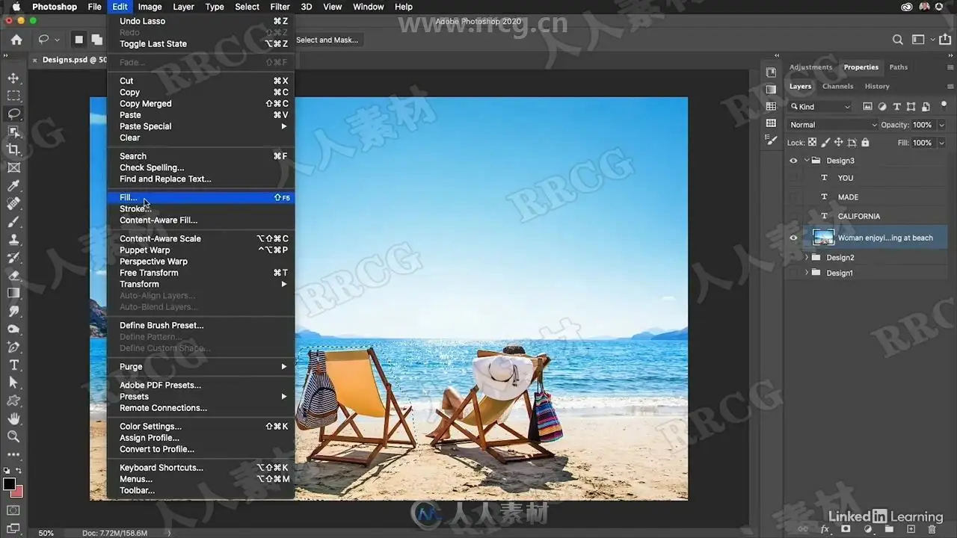
Task: Show the YOU text layer
Action: [793, 178]
